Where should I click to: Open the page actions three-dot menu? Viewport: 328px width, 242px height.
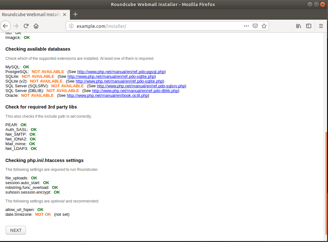(246, 26)
